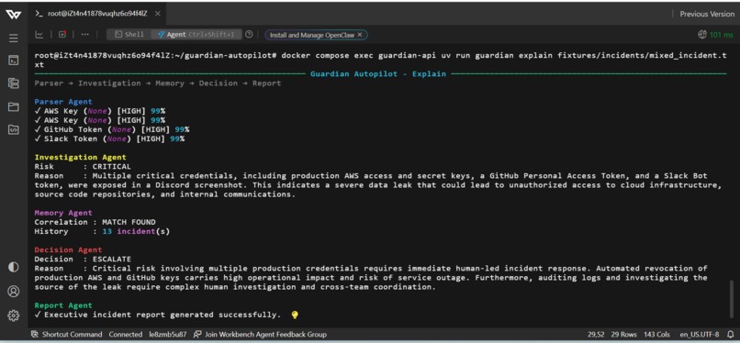Open the user account icon in sidebar
This screenshot has height=343, width=740.
click(x=13, y=291)
